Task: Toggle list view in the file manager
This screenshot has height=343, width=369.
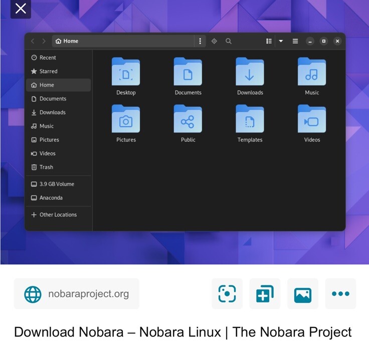Action: coord(269,41)
